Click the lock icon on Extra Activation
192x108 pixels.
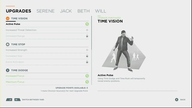pos(87,62)
